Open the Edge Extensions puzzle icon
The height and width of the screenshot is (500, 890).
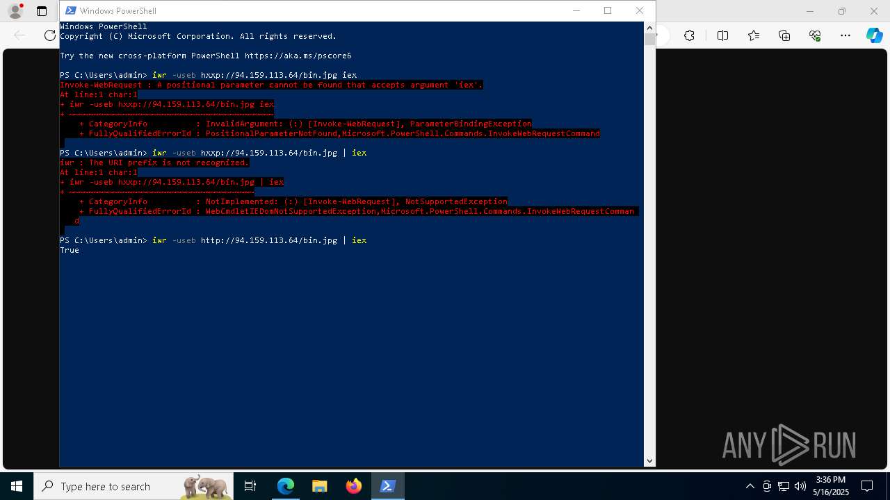pos(689,35)
